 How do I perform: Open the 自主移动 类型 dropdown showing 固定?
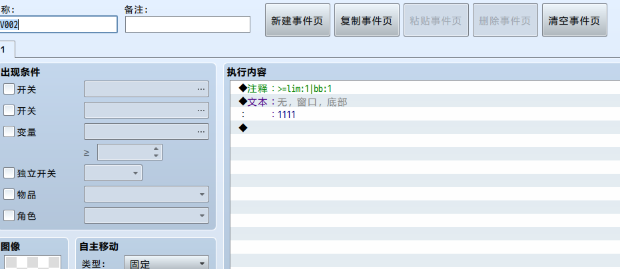coord(166,263)
